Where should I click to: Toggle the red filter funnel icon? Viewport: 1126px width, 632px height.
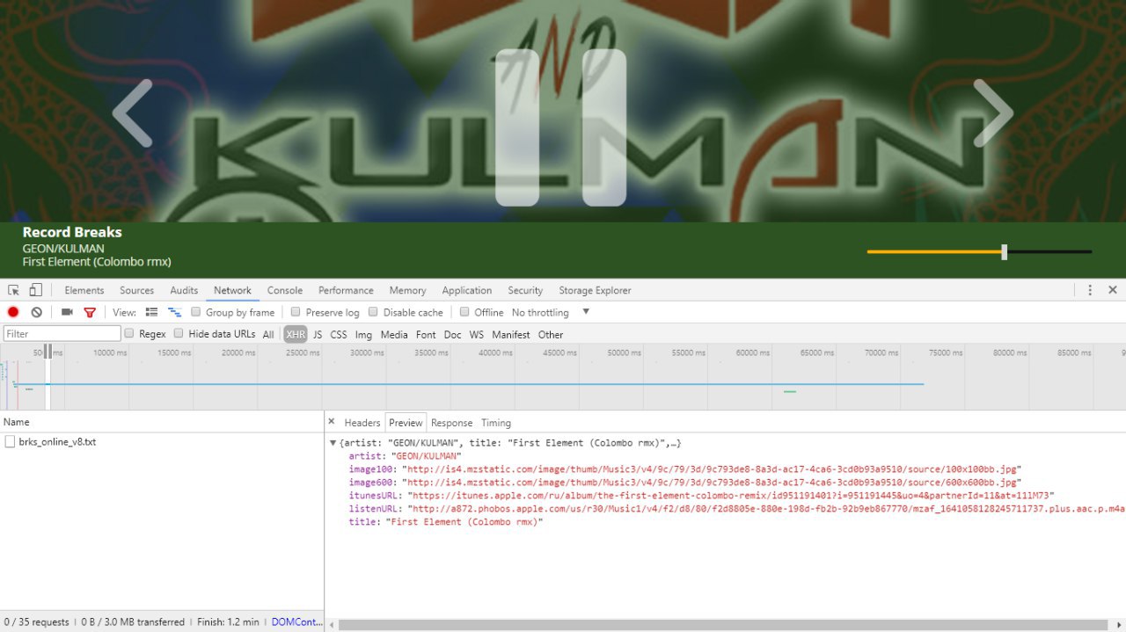point(90,312)
